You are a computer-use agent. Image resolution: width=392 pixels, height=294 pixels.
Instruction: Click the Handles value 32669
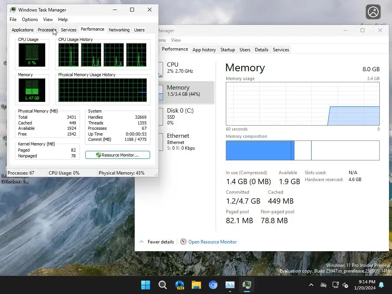click(x=141, y=117)
